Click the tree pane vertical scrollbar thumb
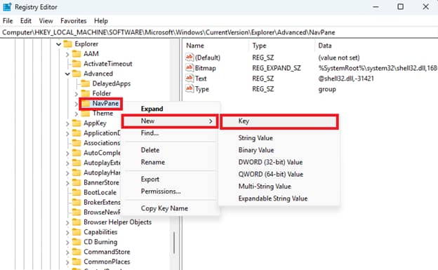Viewport: 438px width, 270px height. click(174, 243)
